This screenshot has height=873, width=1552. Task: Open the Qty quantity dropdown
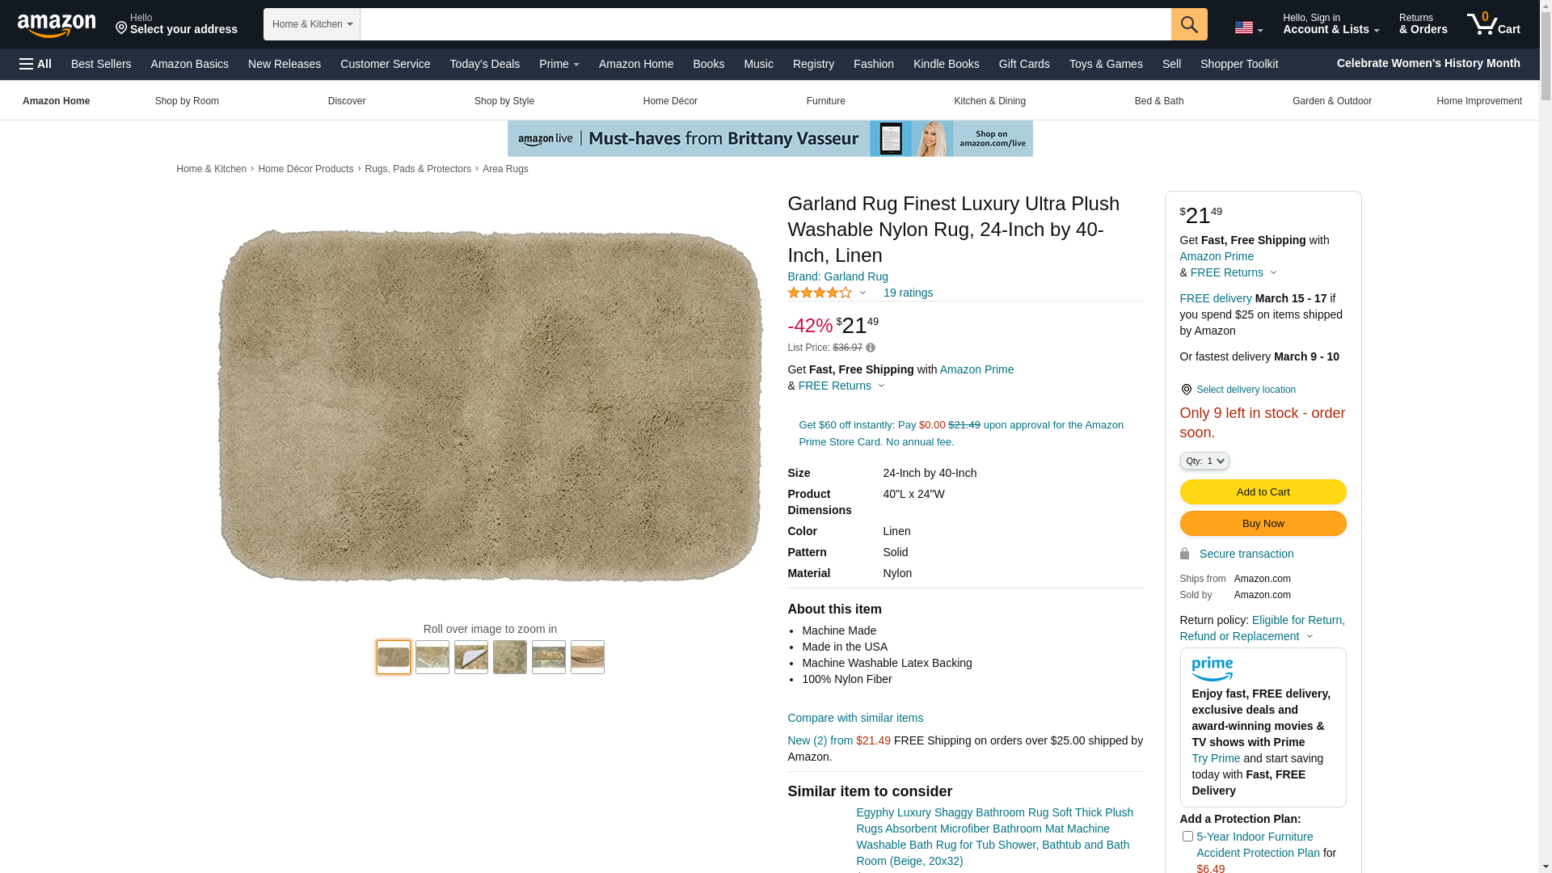click(1204, 461)
